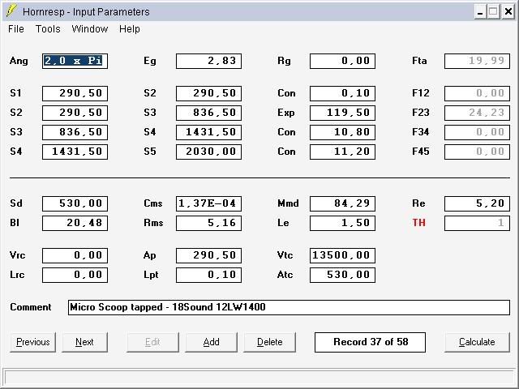Click the Comment field with Micro Scoop text
The width and height of the screenshot is (519, 389).
click(x=289, y=307)
